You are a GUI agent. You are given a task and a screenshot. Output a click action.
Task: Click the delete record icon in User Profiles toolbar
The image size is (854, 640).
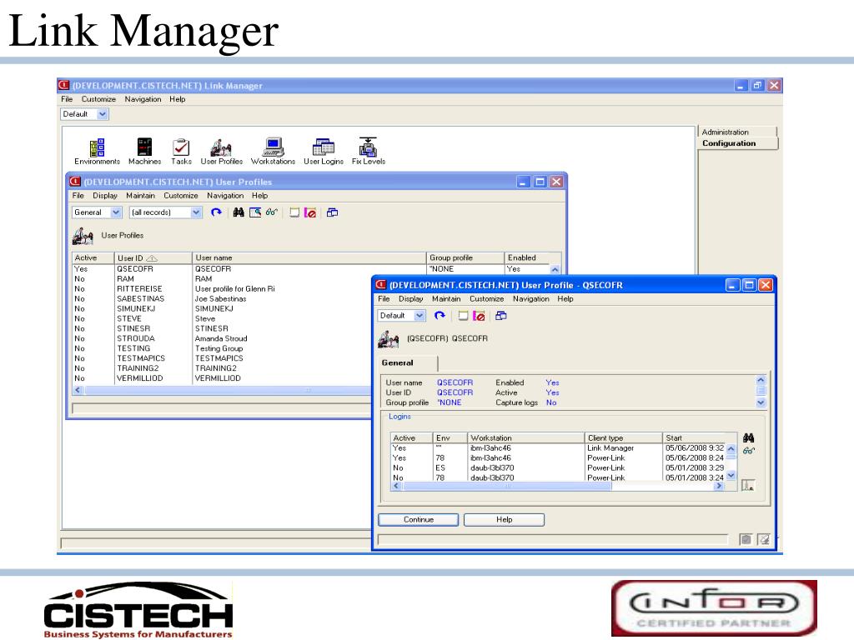point(310,212)
